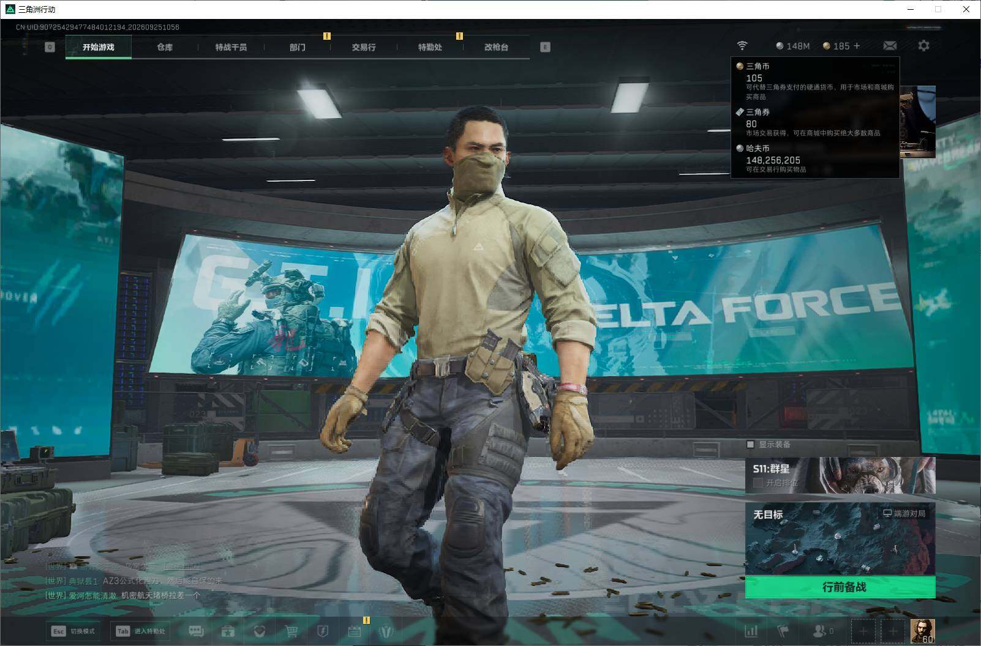Open the settings gear icon

click(x=923, y=45)
